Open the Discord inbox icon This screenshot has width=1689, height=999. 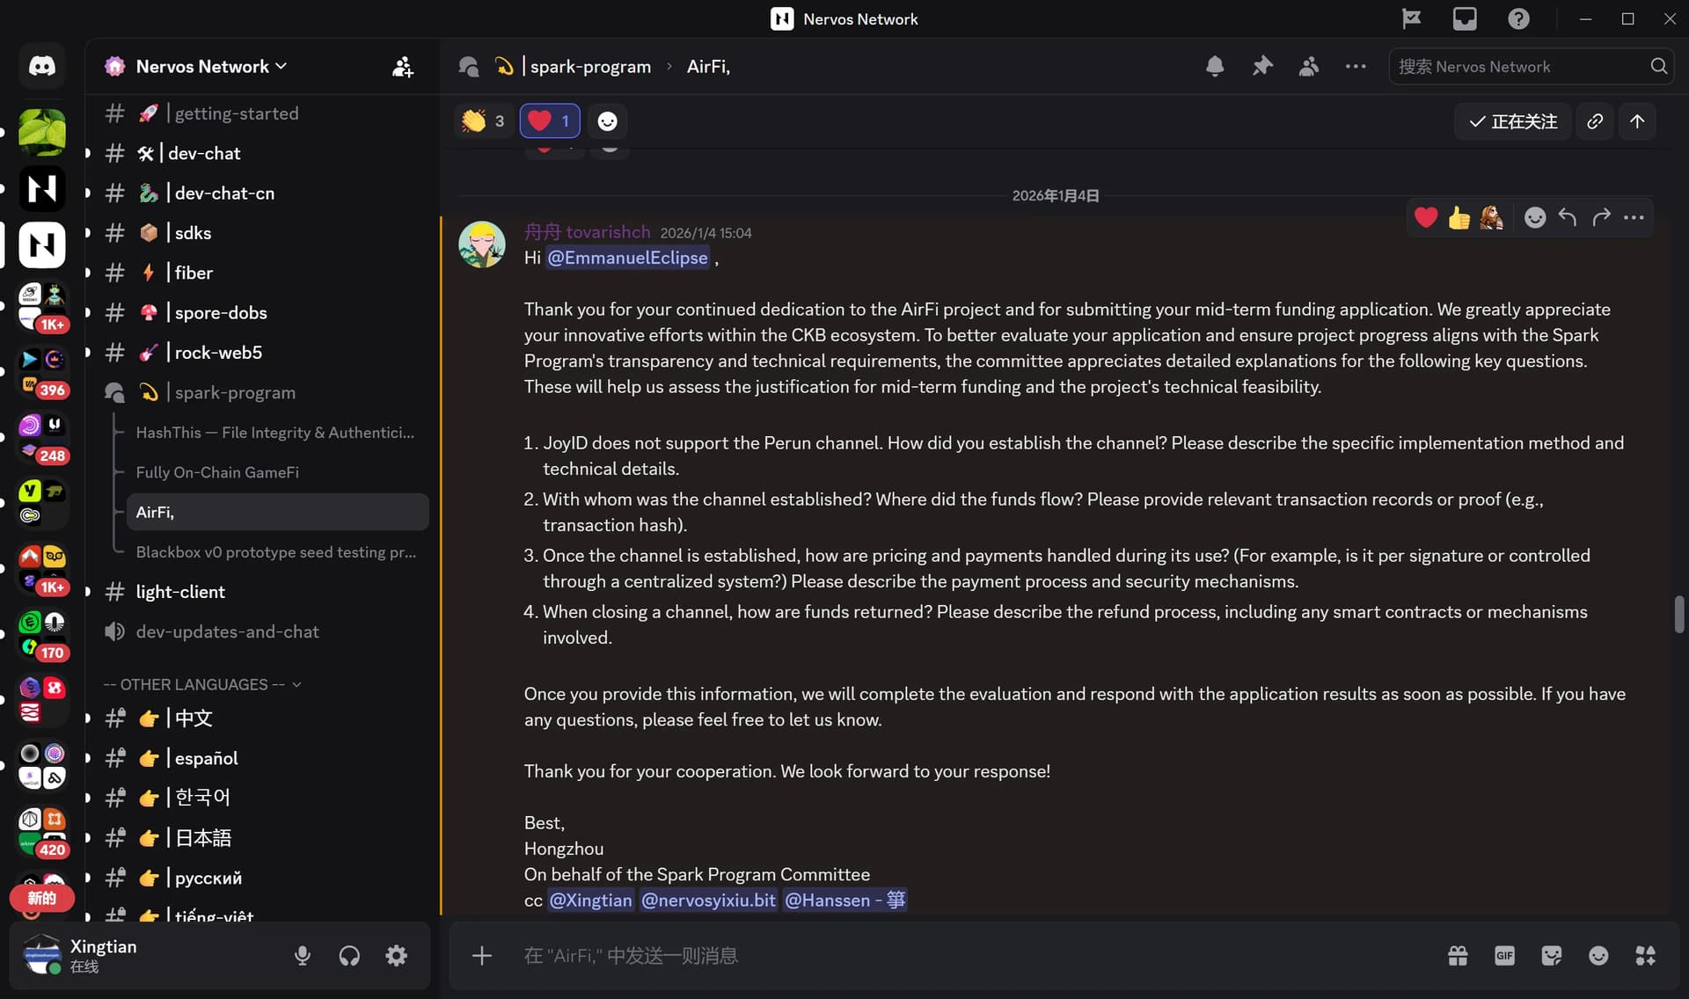coord(1465,18)
